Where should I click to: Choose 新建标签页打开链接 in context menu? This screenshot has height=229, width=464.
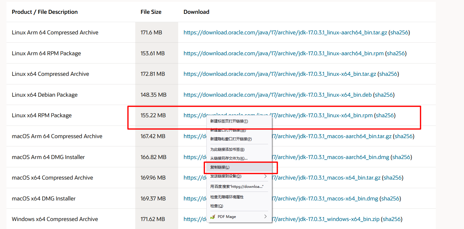point(229,121)
